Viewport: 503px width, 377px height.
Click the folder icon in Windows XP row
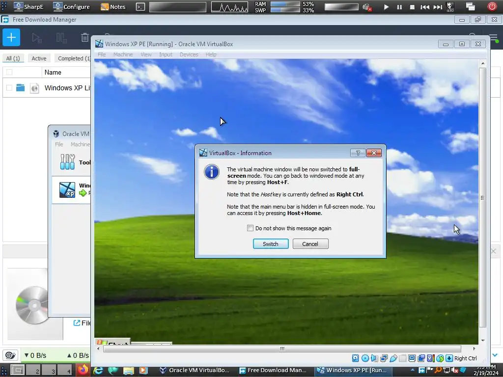(x=20, y=87)
